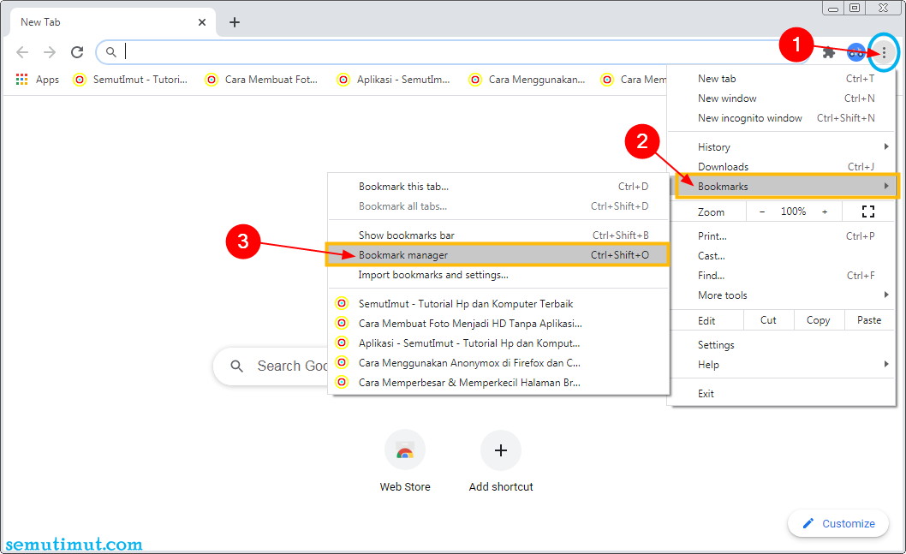
Task: Click the profile avatar icon
Action: [x=855, y=51]
